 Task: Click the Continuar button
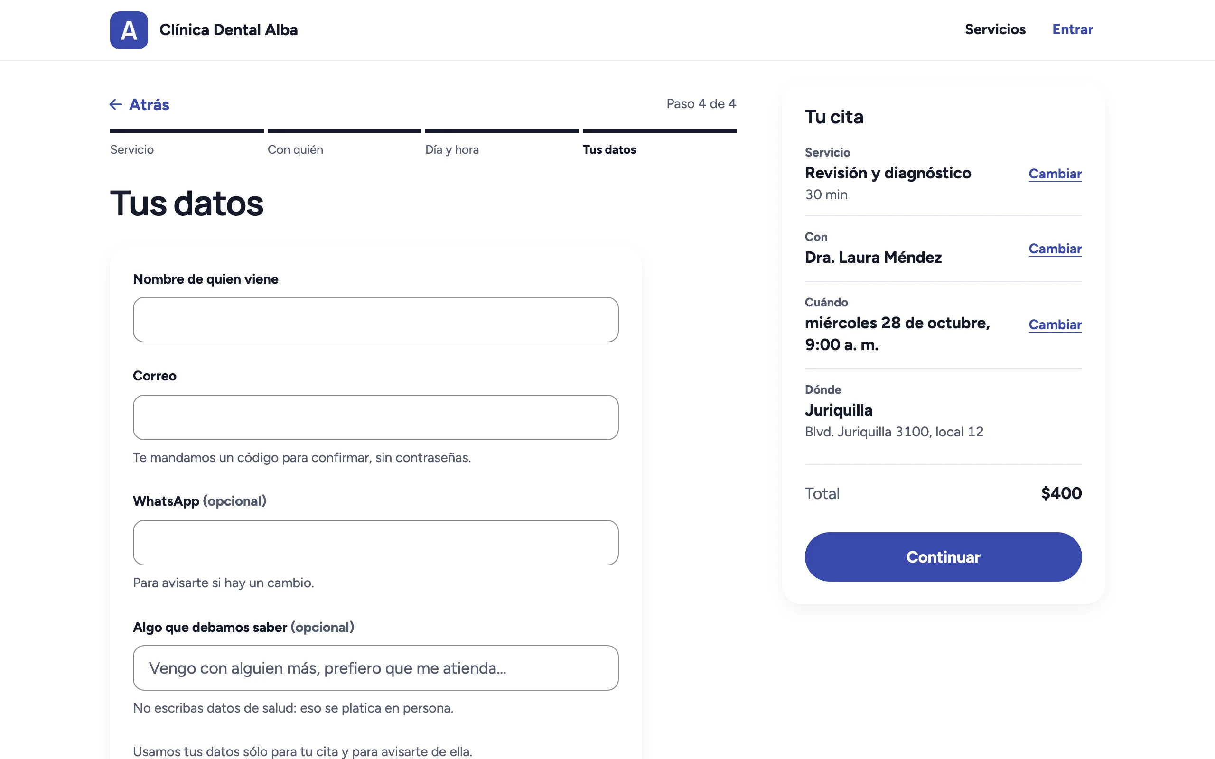(943, 557)
